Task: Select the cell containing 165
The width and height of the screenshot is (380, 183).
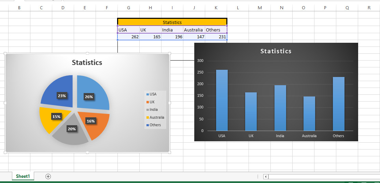Action: (151, 37)
